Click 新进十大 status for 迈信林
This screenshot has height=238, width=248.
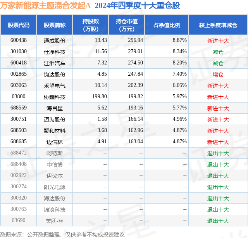tap(218, 142)
